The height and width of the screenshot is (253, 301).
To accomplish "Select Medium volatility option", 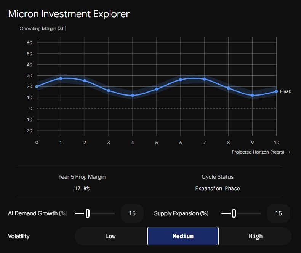I will click(x=183, y=236).
